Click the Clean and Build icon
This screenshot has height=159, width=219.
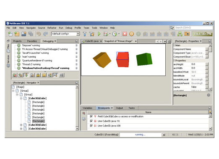(x=92, y=34)
